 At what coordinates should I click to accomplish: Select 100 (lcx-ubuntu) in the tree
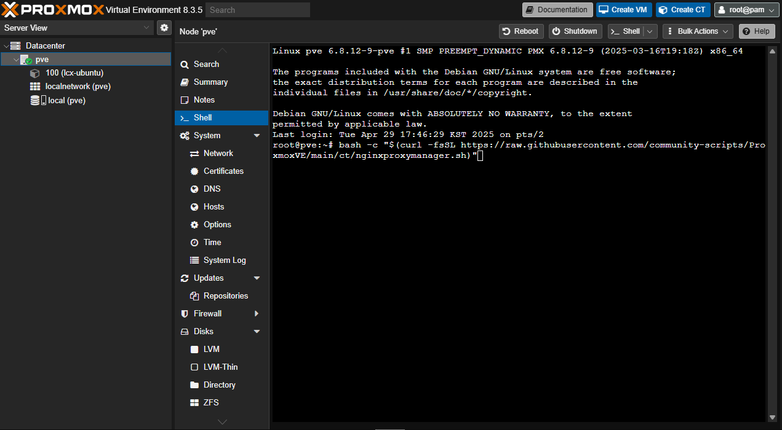86,73
